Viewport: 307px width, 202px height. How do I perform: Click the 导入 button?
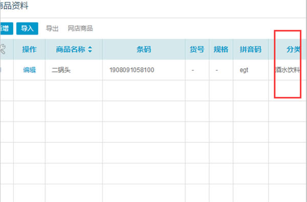coord(27,29)
